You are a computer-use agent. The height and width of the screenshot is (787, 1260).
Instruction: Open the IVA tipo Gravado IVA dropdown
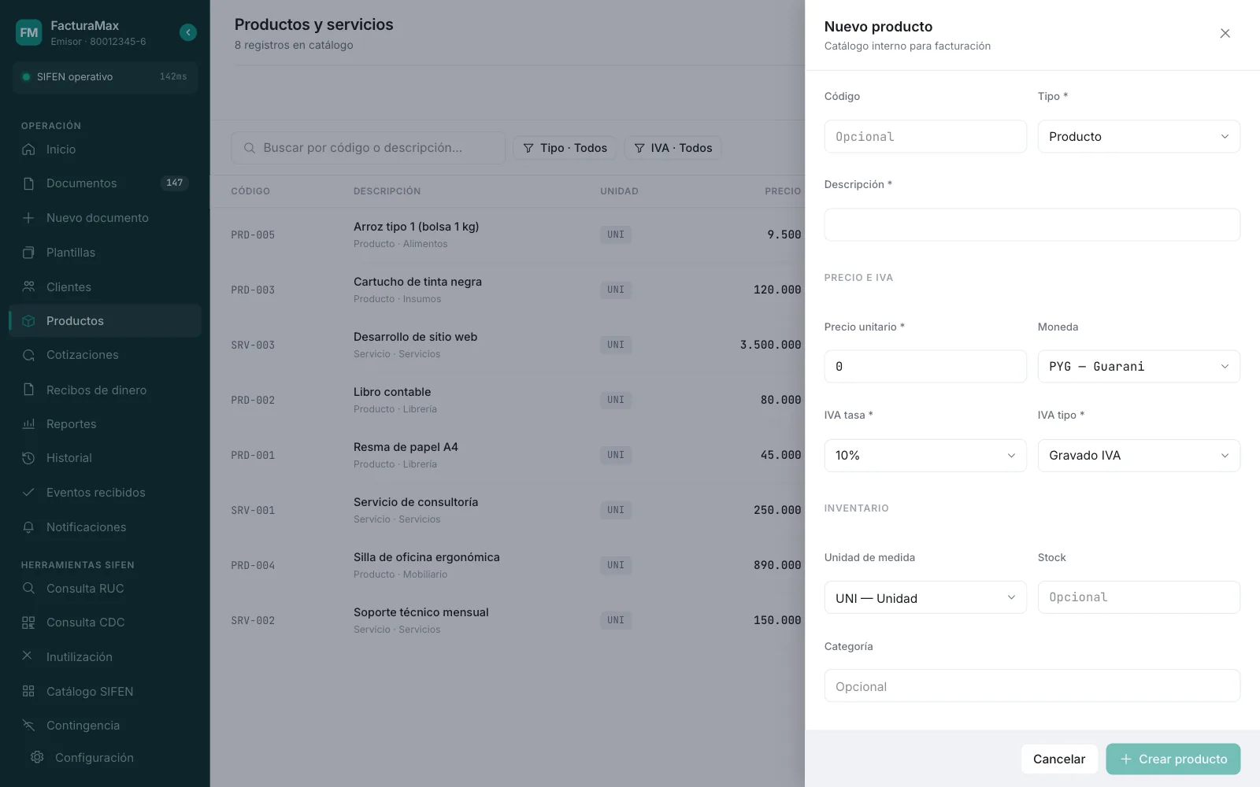(1139, 456)
